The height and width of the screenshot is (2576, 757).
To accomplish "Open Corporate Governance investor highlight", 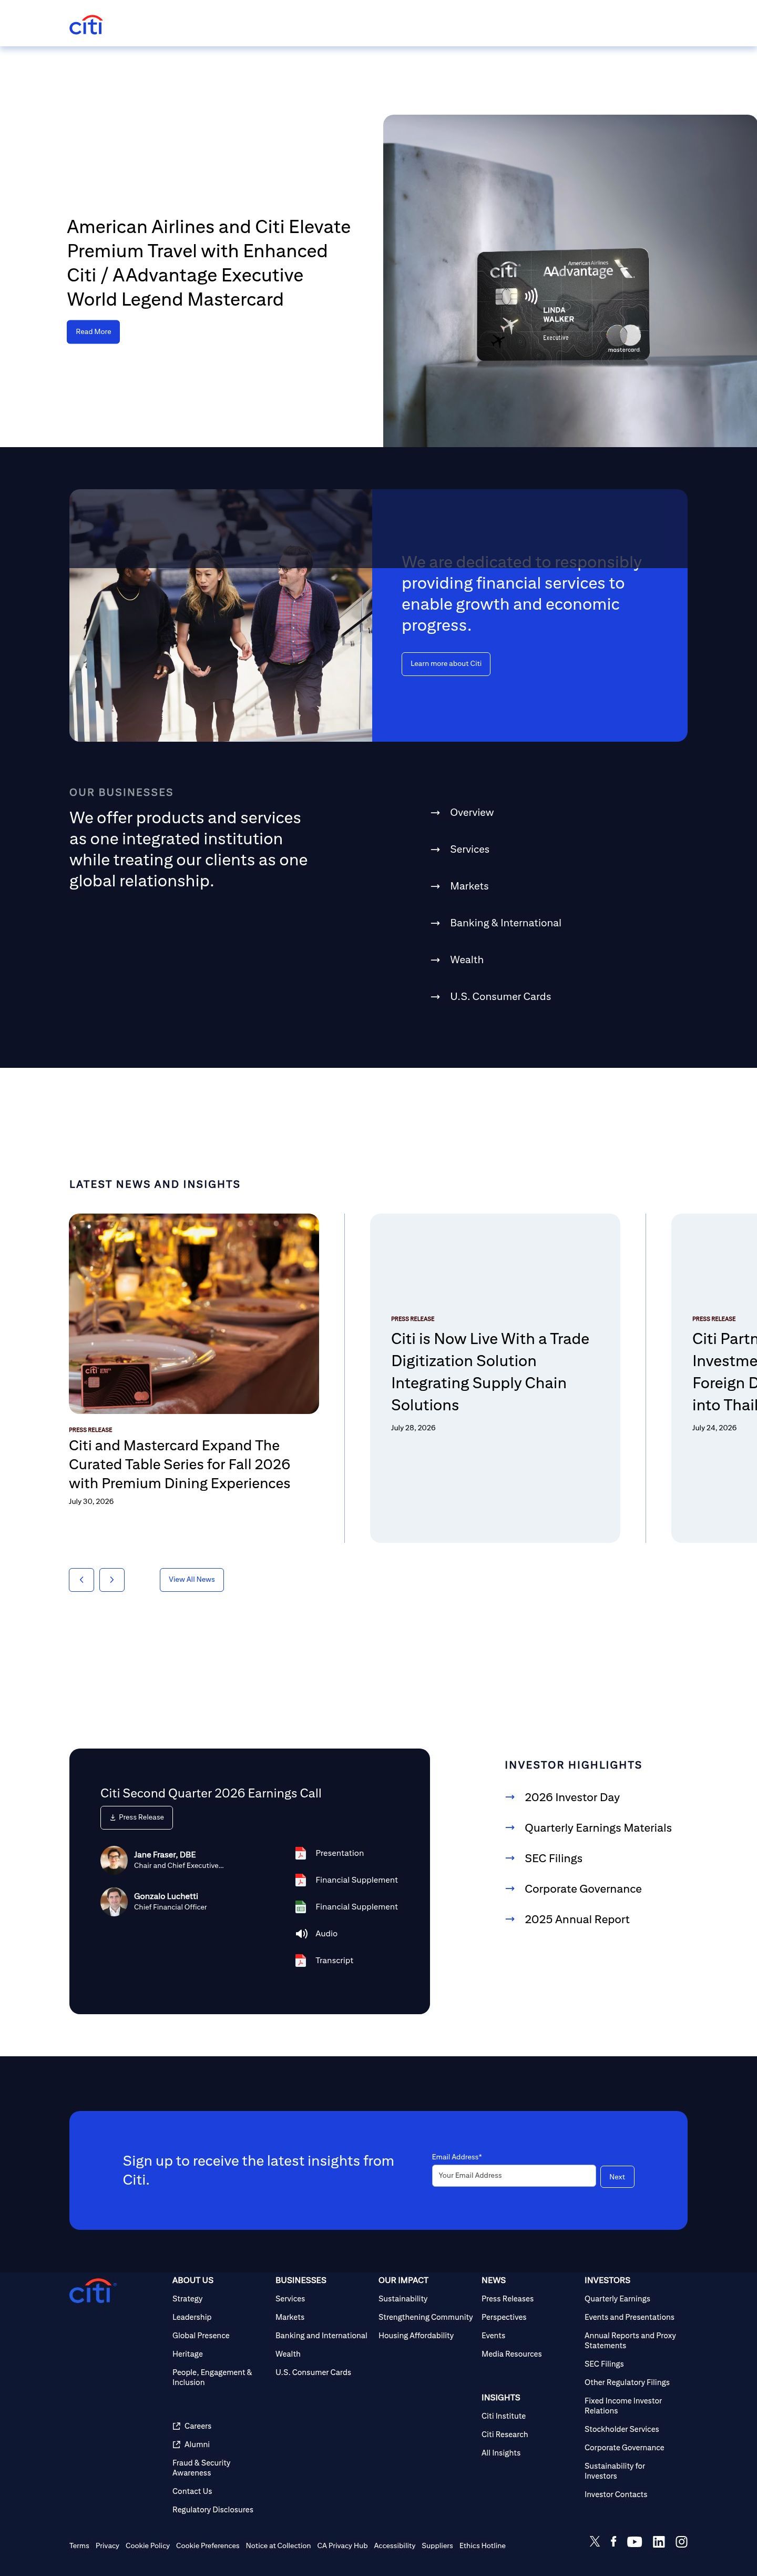I will click(x=583, y=1889).
